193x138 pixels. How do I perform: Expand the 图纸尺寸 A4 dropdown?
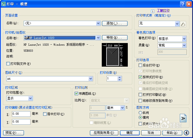(x=91, y=79)
